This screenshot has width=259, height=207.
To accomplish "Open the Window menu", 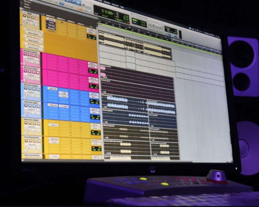I will tap(107, 2).
